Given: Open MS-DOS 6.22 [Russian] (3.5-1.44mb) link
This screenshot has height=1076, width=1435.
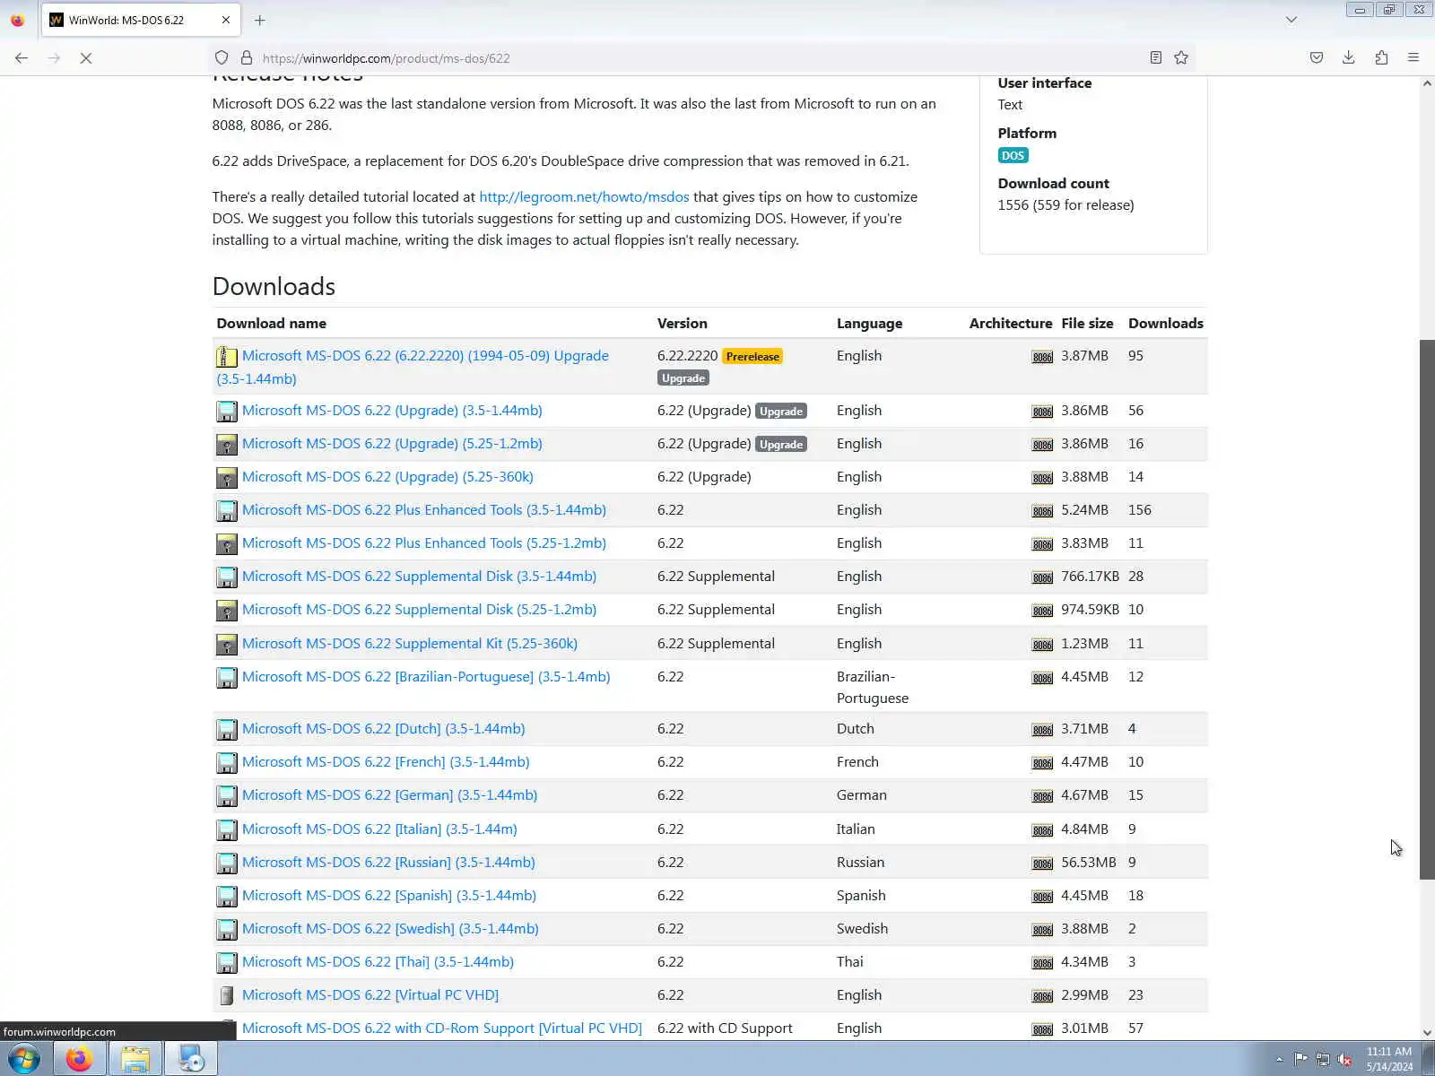Looking at the screenshot, I should pos(388,862).
